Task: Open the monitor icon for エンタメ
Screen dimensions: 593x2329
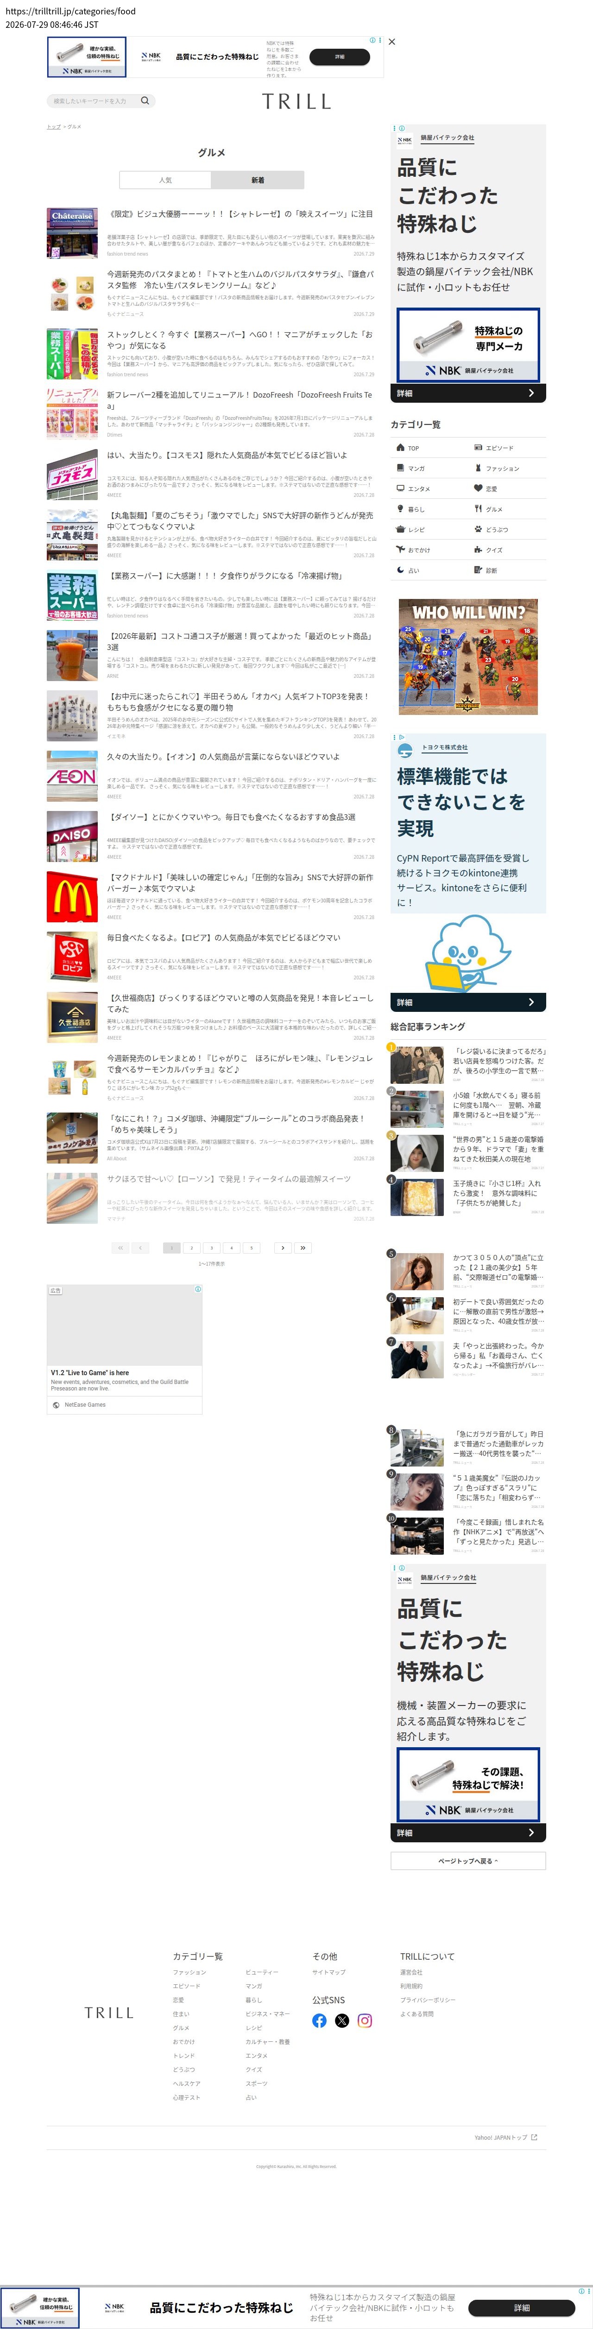Action: coord(400,488)
